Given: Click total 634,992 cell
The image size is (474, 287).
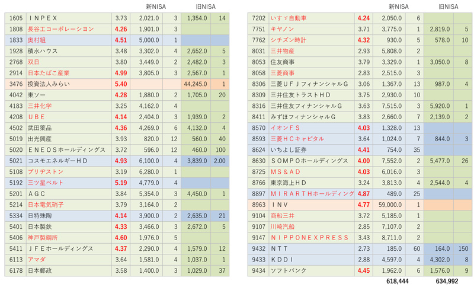Looking at the screenshot, I should point(447,281).
